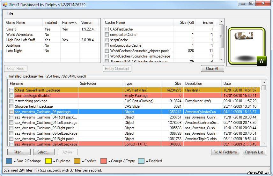Tick the 53test_Sau-afHair01.package checkbox
273x176 pixels.
[x=11, y=90]
